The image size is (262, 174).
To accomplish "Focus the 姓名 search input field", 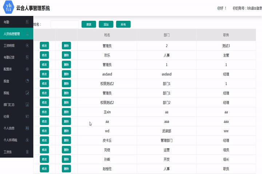I will click(64, 24).
